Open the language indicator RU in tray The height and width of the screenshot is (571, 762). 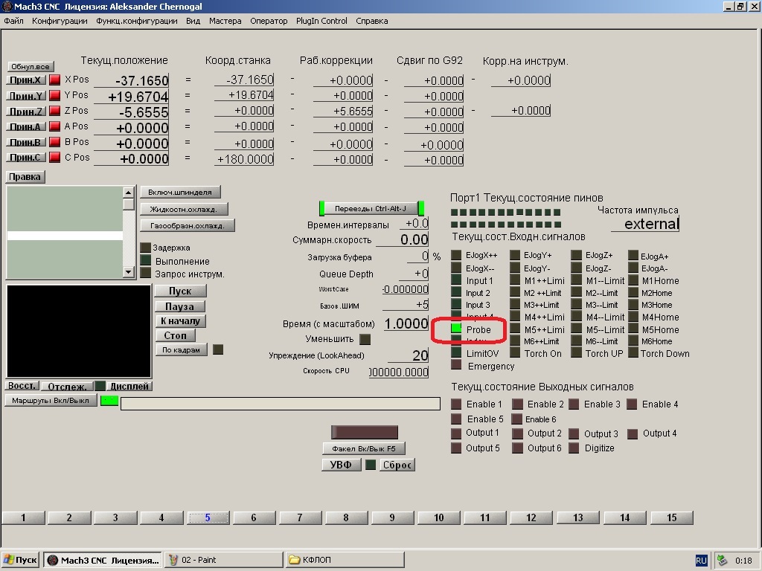click(701, 561)
